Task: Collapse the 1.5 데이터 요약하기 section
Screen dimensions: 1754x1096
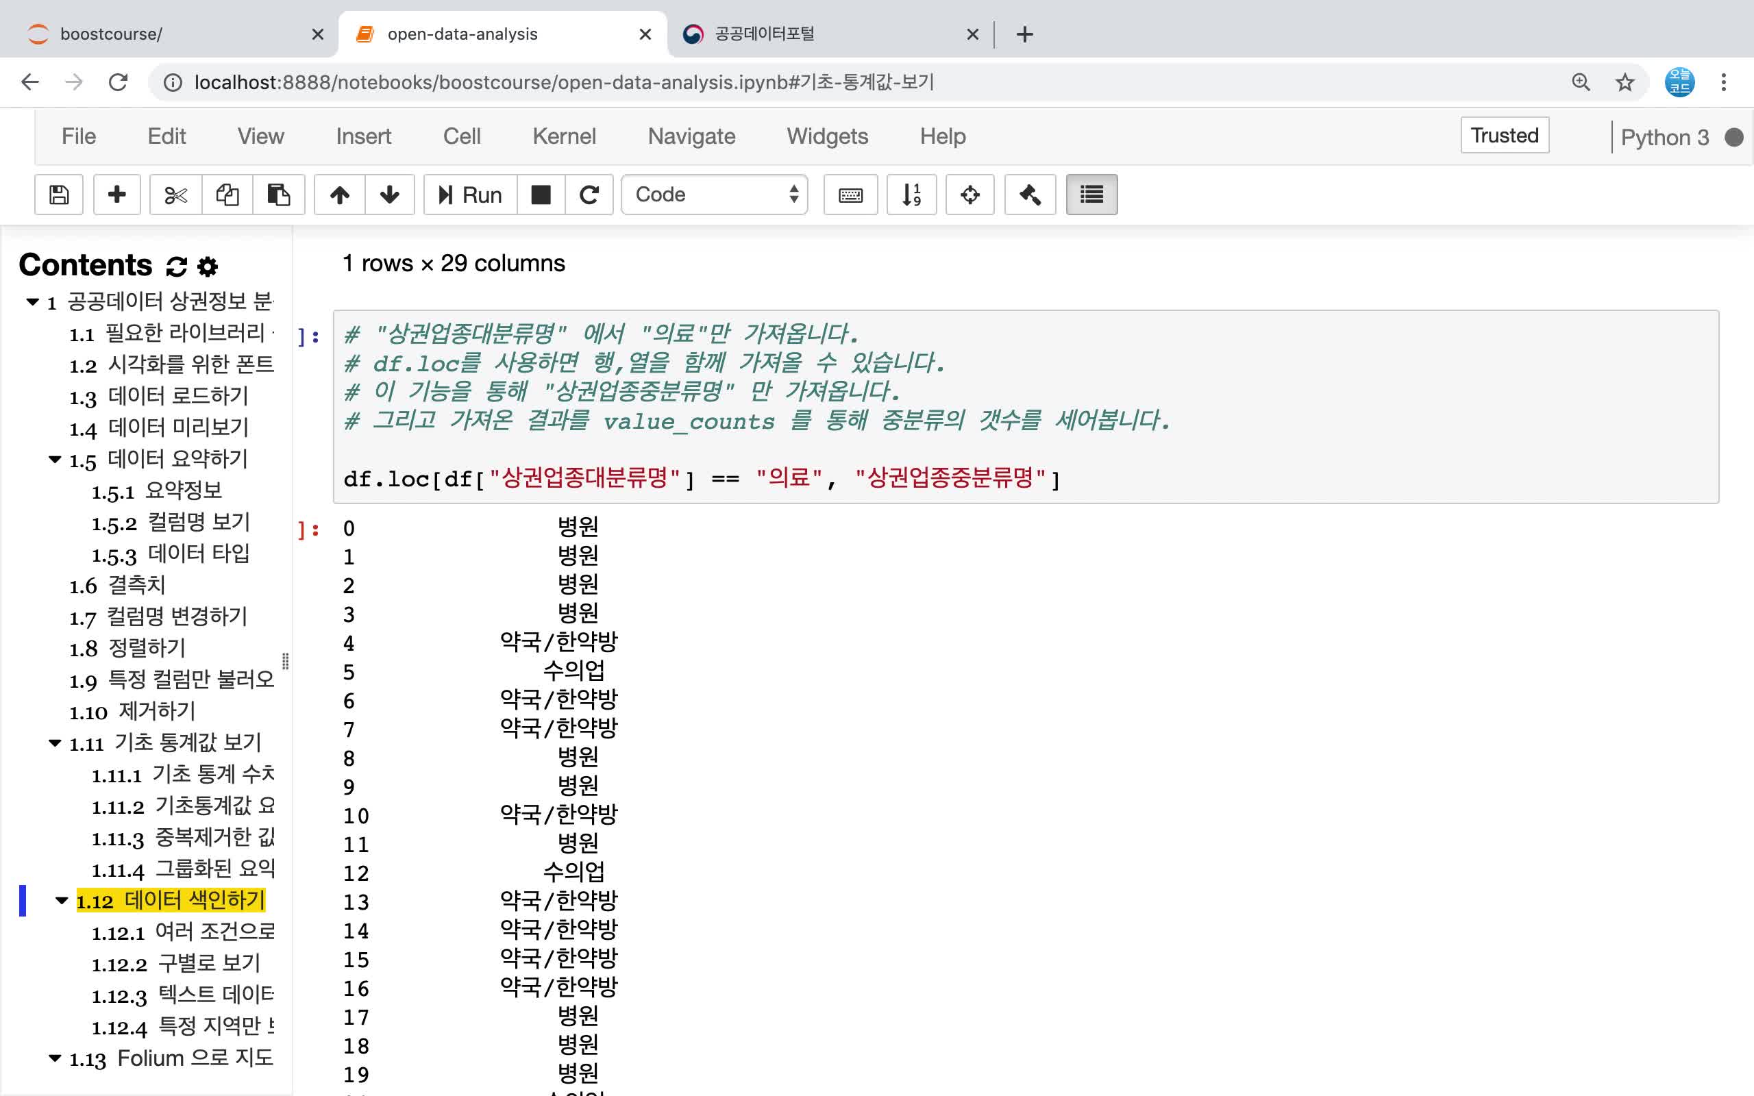Action: (x=55, y=459)
